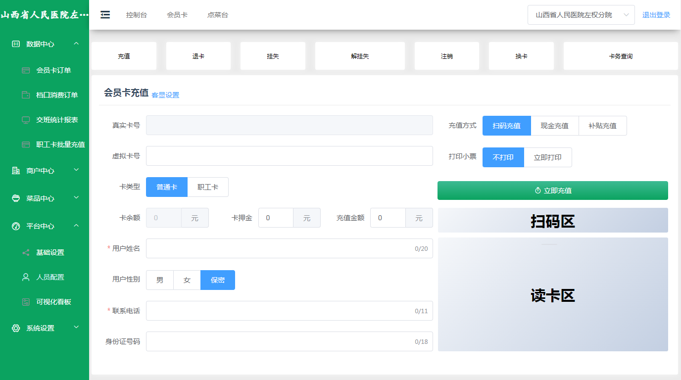Screen dimensions: 681x380
Task: Click the 会员卡订单 card icon
Action: pyautogui.click(x=26, y=70)
